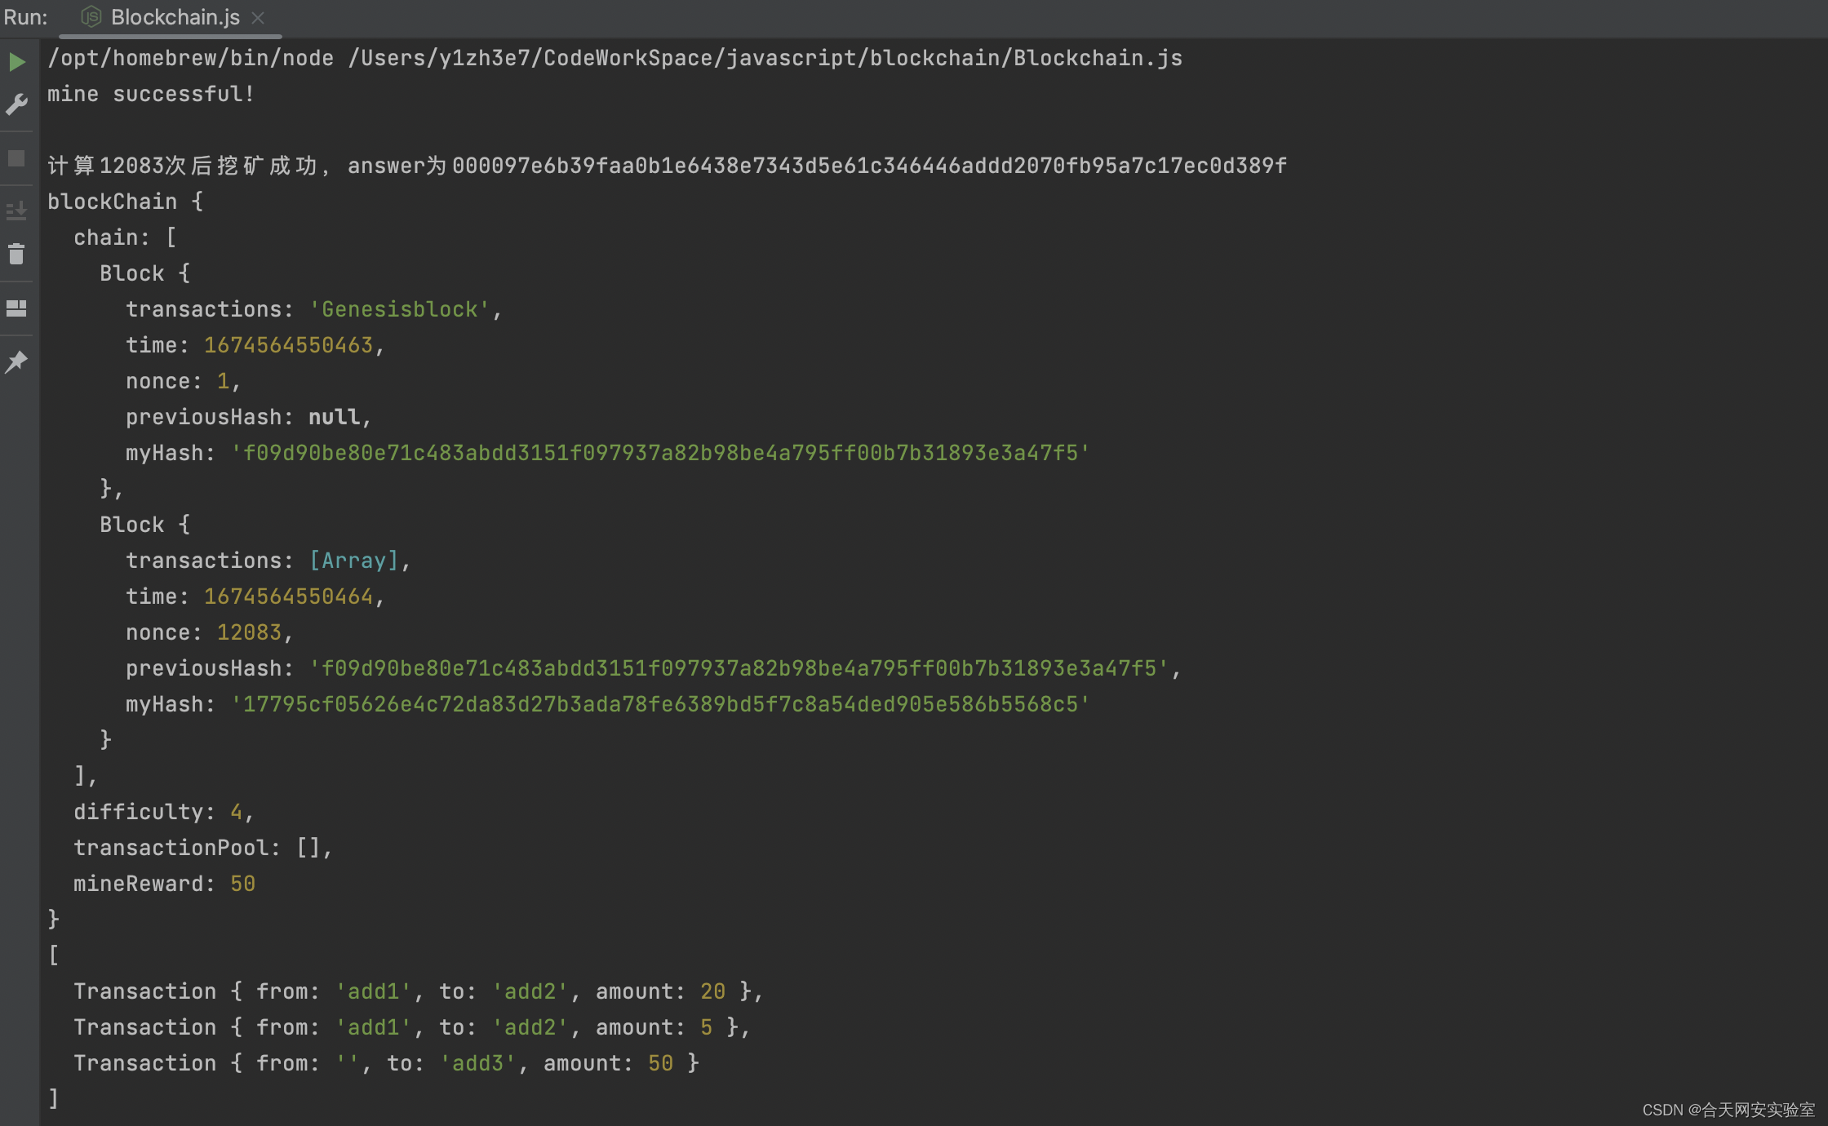This screenshot has width=1828, height=1126.
Task: Click the 'Run:' panel label
Action: (25, 17)
